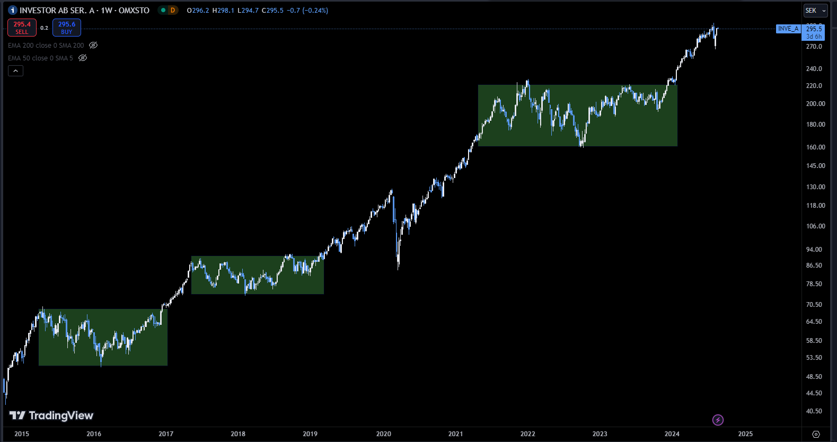Click the 270.0 price scale label
The image size is (837, 442).
[814, 47]
